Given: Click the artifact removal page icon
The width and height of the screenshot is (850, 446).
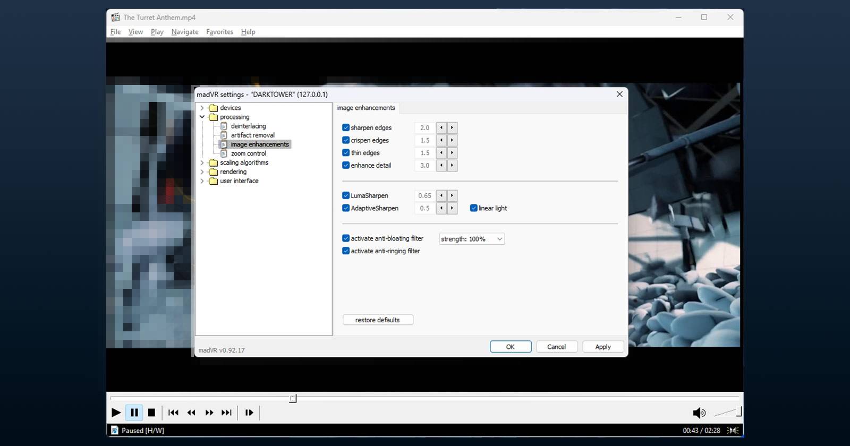Looking at the screenshot, I should 224,135.
